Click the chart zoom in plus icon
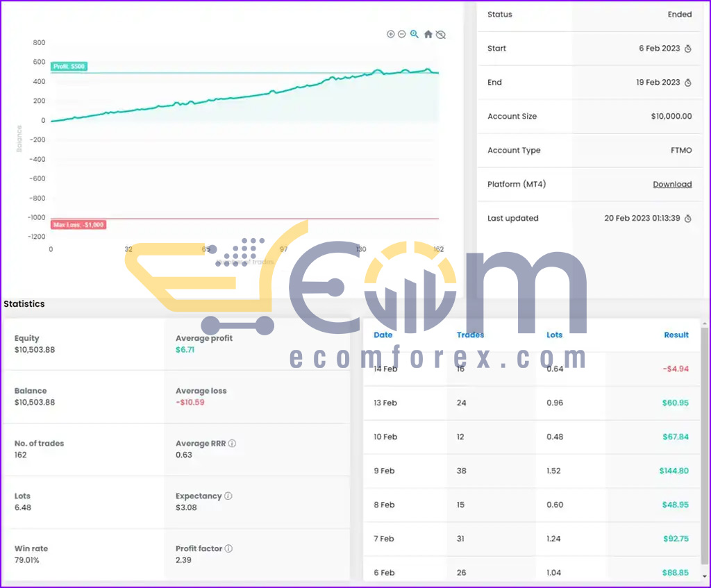The height and width of the screenshot is (588, 711). (390, 34)
